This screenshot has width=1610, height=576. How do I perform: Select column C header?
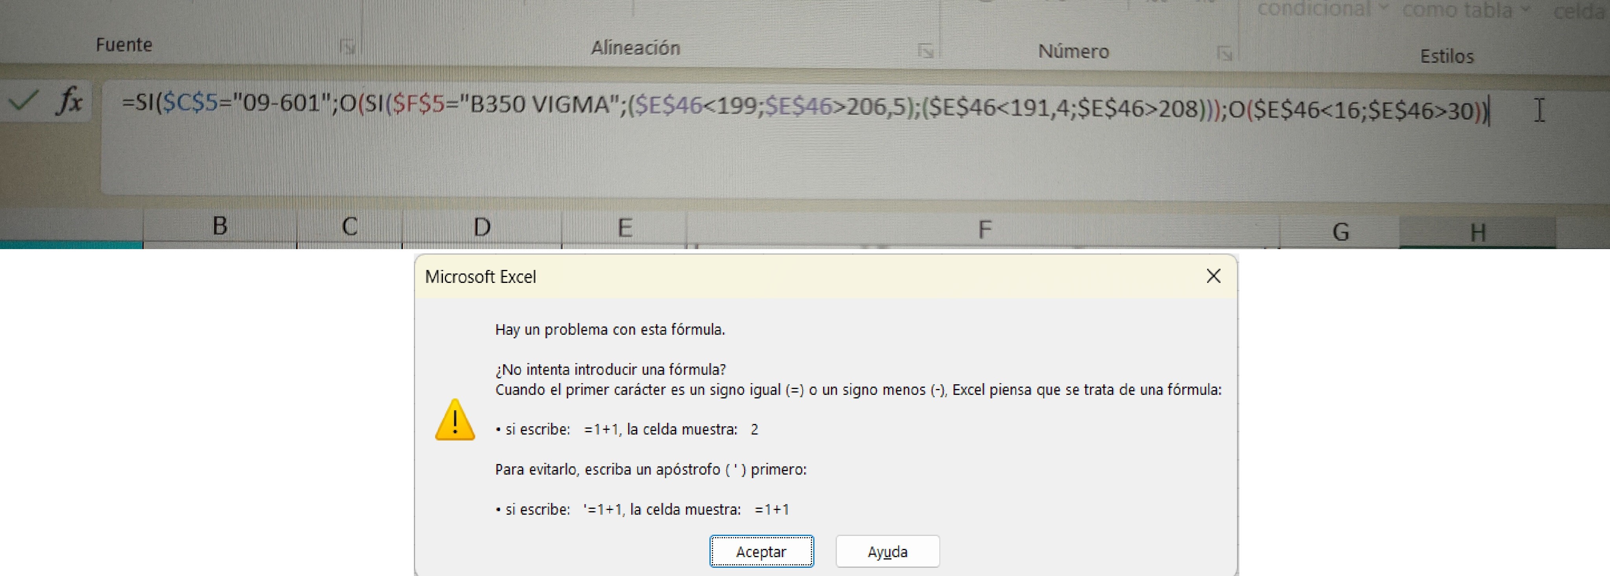[x=349, y=227]
